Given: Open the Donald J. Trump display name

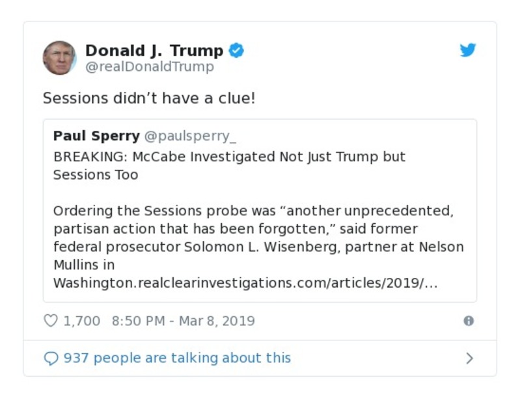Looking at the screenshot, I should [x=154, y=50].
